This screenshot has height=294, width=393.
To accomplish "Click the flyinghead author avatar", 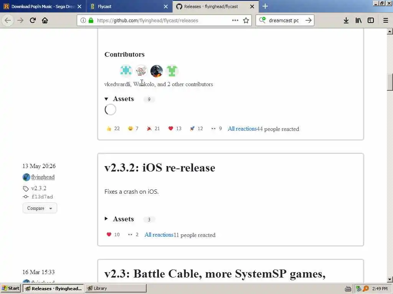I will [x=26, y=177].
